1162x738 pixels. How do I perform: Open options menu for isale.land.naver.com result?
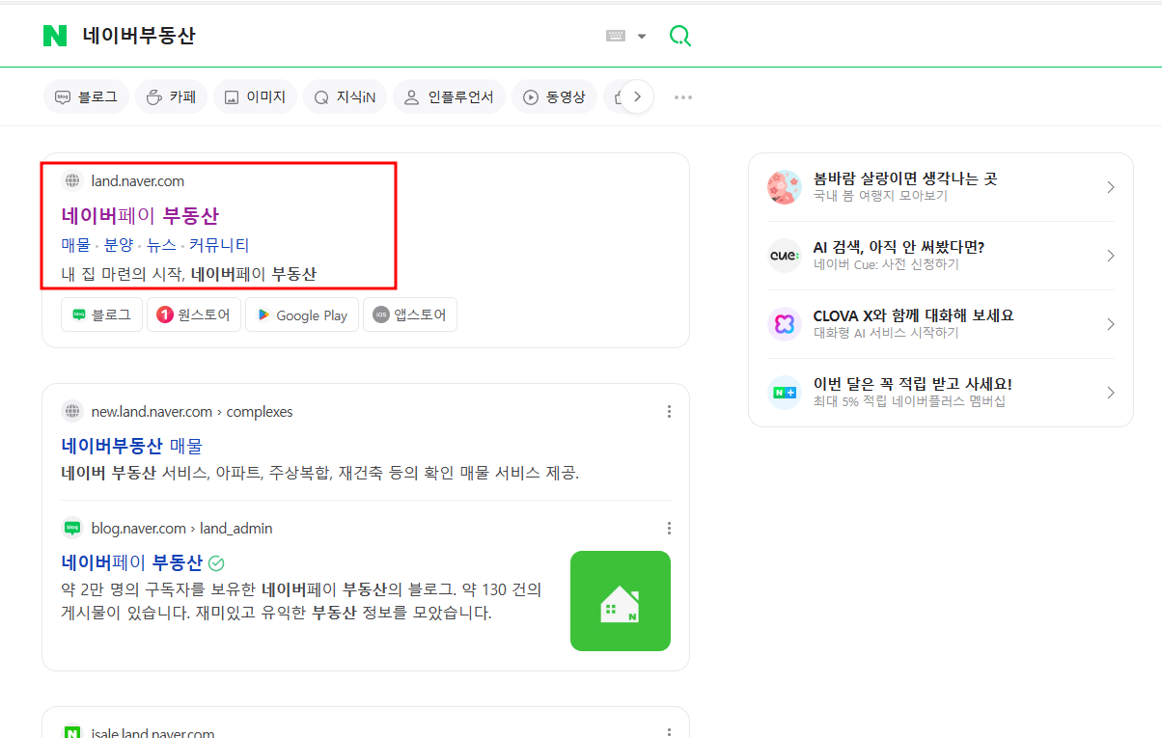pyautogui.click(x=669, y=732)
